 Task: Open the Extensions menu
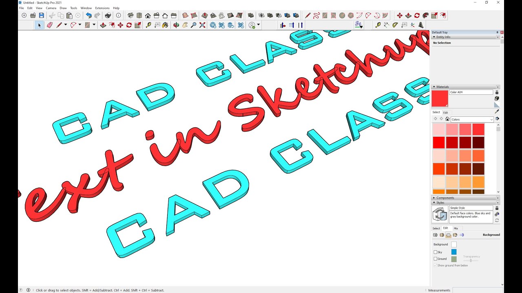(x=102, y=8)
